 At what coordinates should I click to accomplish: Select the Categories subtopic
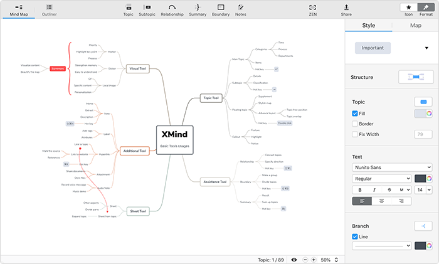(262, 50)
